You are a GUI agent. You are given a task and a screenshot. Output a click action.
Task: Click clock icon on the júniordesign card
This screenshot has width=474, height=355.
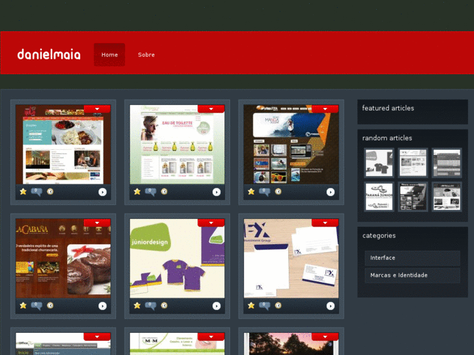click(x=164, y=305)
